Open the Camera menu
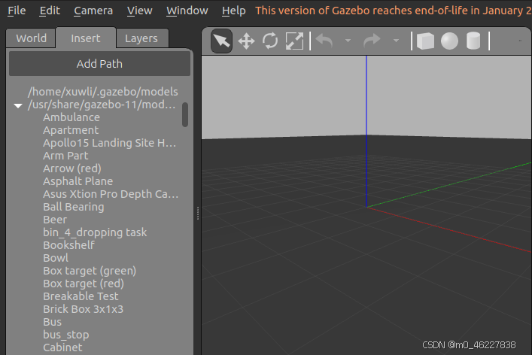The width and height of the screenshot is (532, 355). [x=93, y=11]
